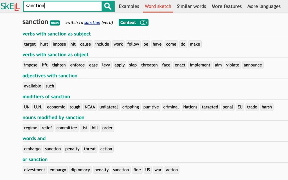288x180 pixels.
Task: Pick the 'announce' verb chip
Action: [253, 65]
